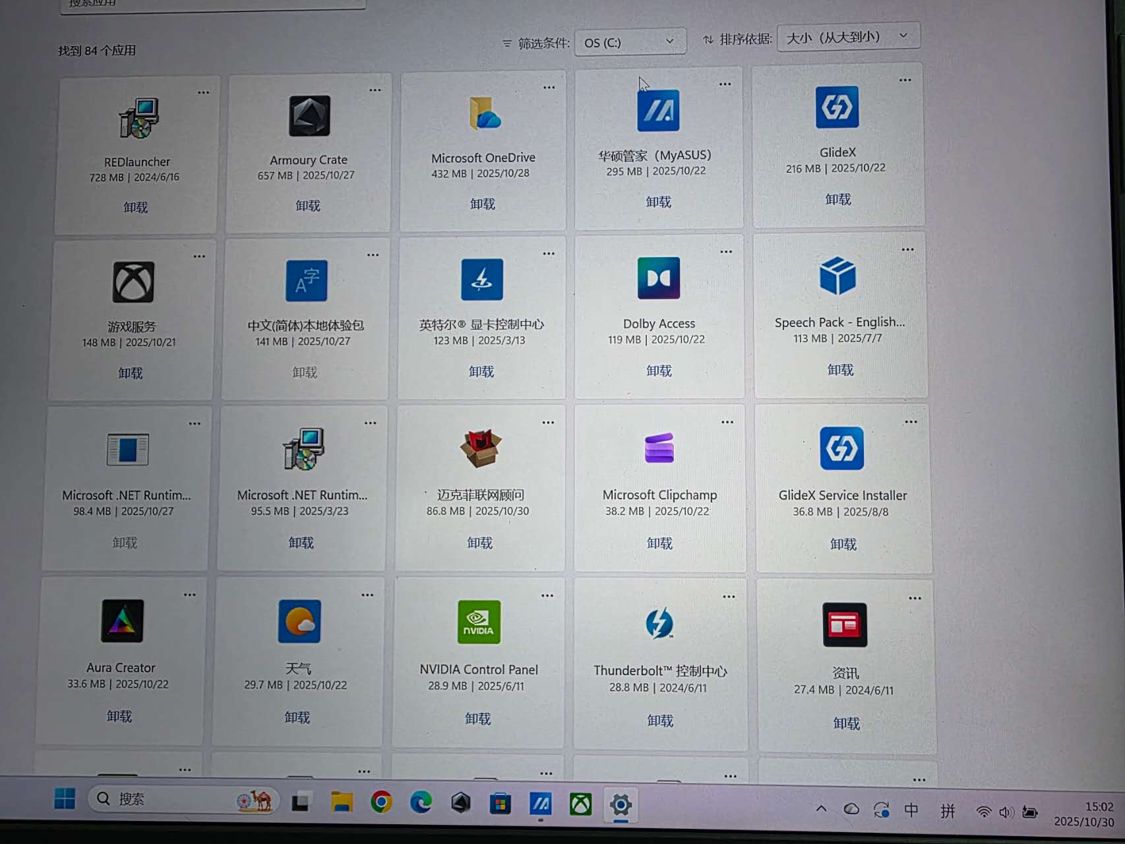Open the Windows Start menu

point(65,799)
